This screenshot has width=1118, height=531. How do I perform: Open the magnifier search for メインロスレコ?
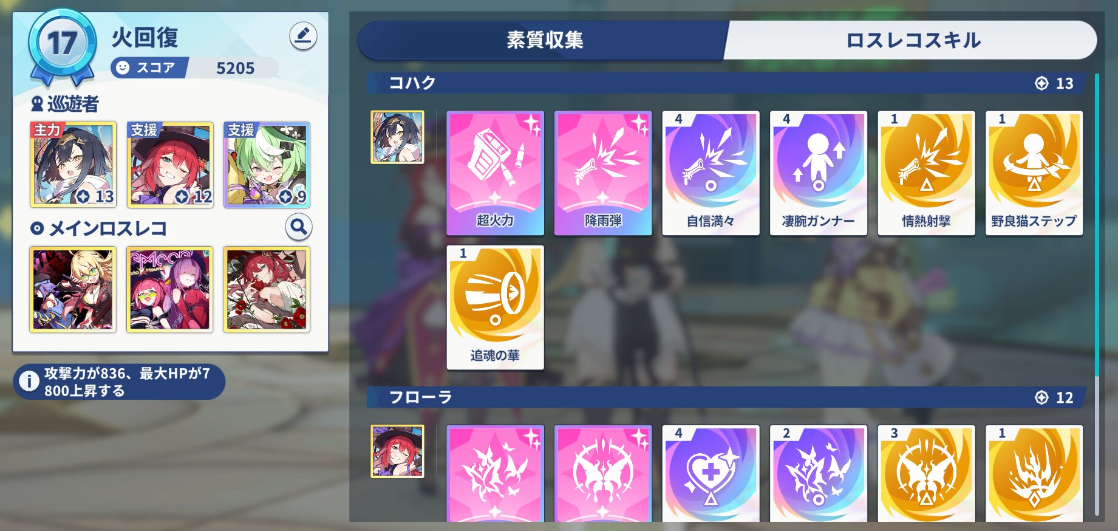coord(299,227)
